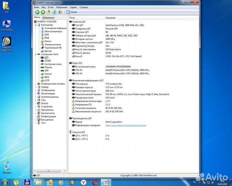Open the Чипсет tree item
This screenshot has height=186, width=232.
[x=48, y=74]
